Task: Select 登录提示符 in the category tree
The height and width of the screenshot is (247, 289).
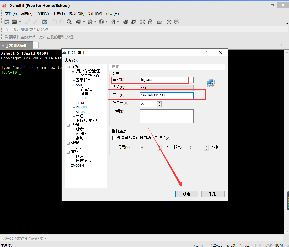Action: click(90, 75)
